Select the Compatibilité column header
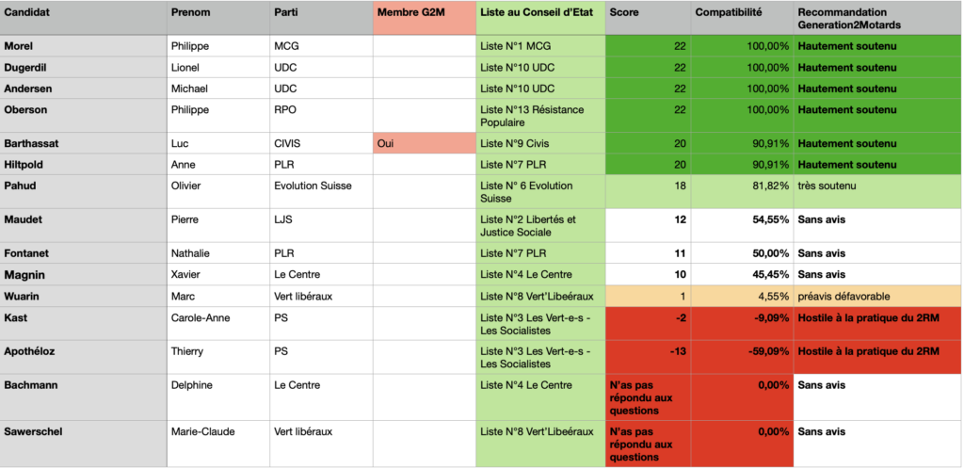 tap(729, 12)
